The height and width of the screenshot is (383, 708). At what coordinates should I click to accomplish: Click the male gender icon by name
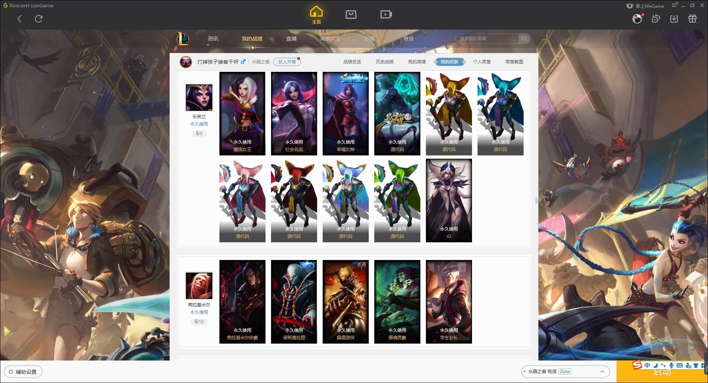(x=243, y=62)
